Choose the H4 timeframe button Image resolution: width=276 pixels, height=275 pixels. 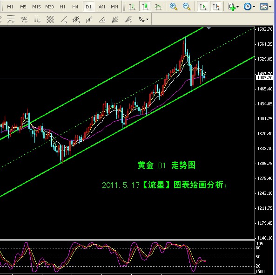[75, 7]
